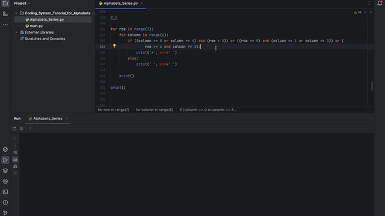Open the Project view dropdown
The width and height of the screenshot is (385, 216).
pyautogui.click(x=22, y=4)
